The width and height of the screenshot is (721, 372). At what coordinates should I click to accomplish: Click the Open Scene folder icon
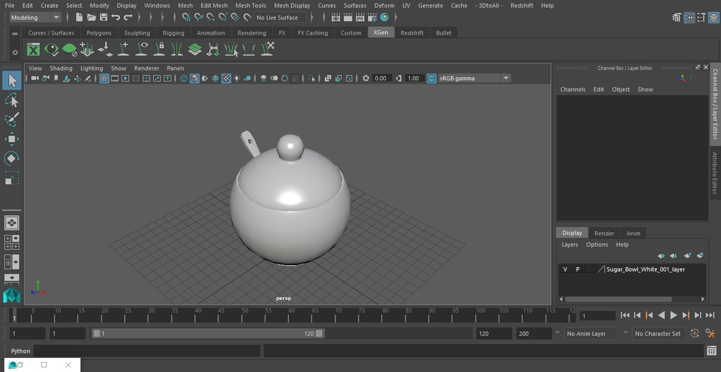[x=91, y=17]
